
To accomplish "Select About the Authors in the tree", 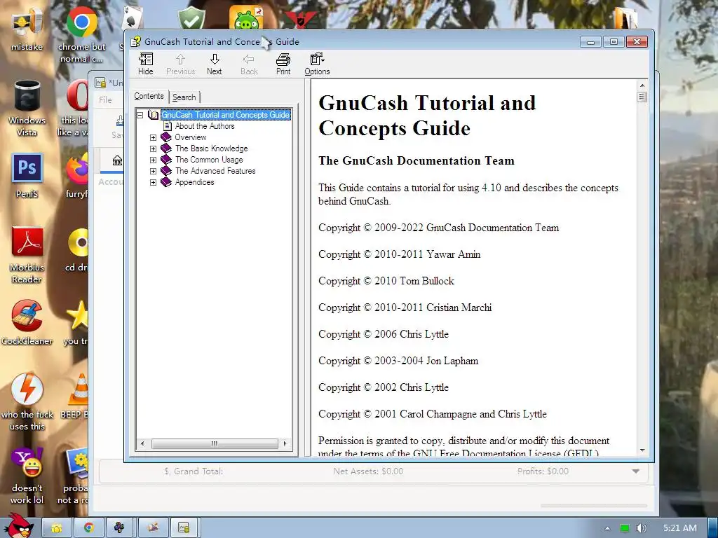I will click(205, 126).
